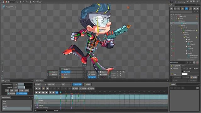Click the white Color swatch
Image resolution: width=201 pixels, height=113 pixels.
[184, 74]
